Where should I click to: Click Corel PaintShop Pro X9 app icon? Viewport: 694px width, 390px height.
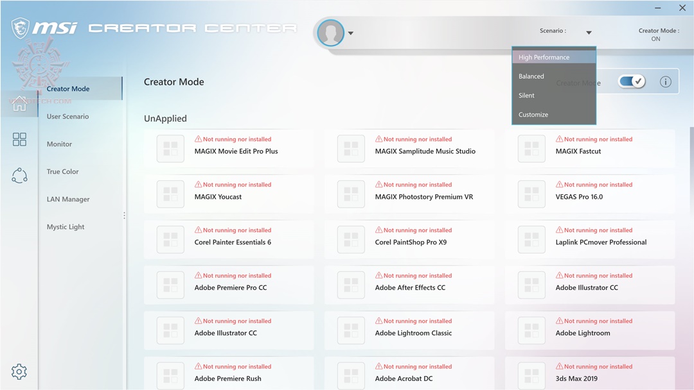point(351,239)
